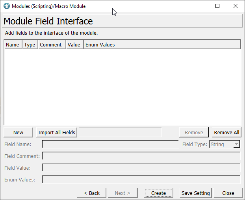Click the Enum Values column header

click(x=100, y=44)
